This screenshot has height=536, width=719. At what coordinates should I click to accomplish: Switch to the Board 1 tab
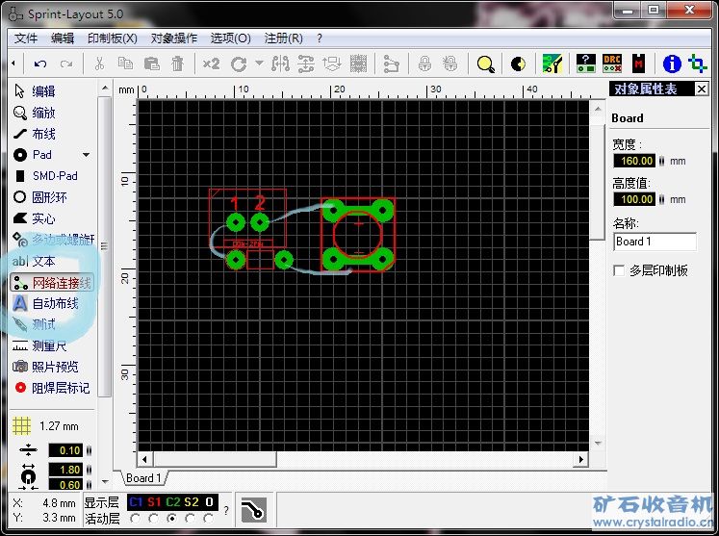click(143, 478)
